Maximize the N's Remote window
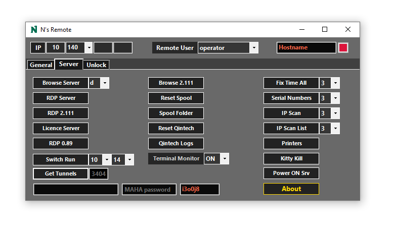The height and width of the screenshot is (233, 395). tap(325, 30)
